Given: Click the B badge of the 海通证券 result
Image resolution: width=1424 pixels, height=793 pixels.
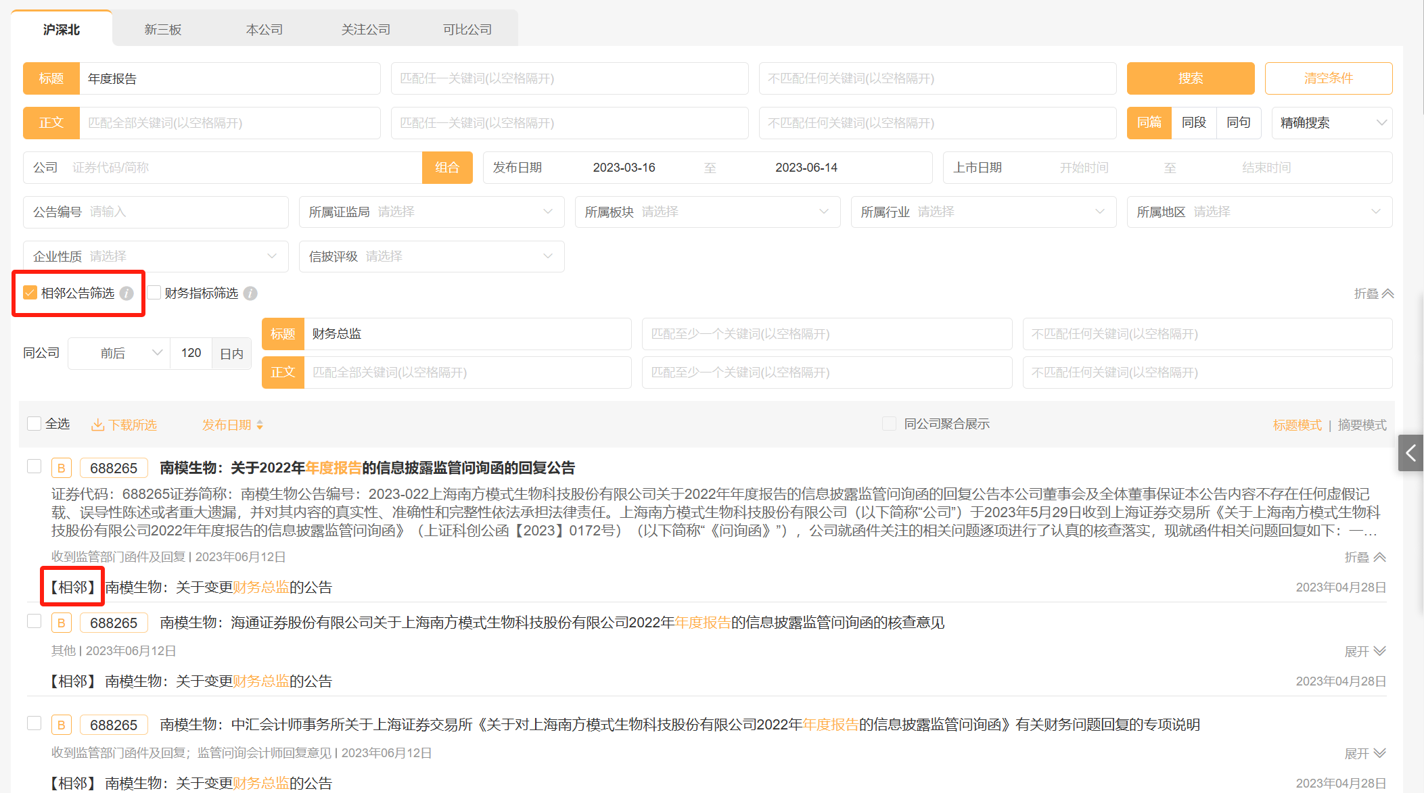Looking at the screenshot, I should tap(61, 623).
